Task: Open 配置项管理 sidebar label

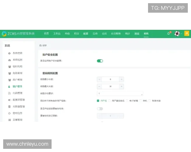Action: coord(19,100)
